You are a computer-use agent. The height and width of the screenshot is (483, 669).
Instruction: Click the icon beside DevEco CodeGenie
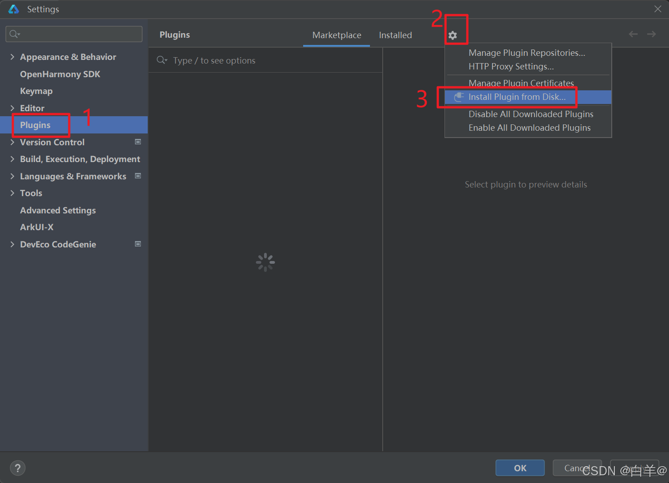pyautogui.click(x=138, y=244)
